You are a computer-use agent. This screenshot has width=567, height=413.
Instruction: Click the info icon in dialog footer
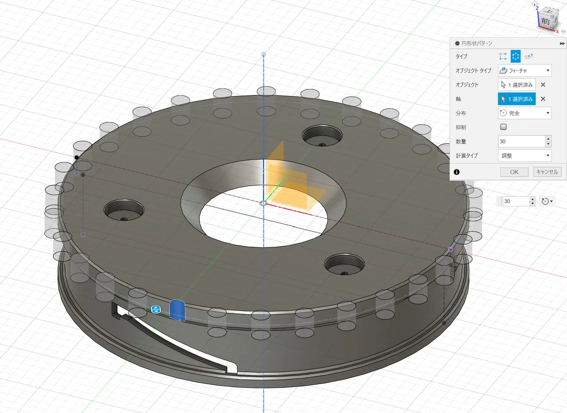click(457, 172)
